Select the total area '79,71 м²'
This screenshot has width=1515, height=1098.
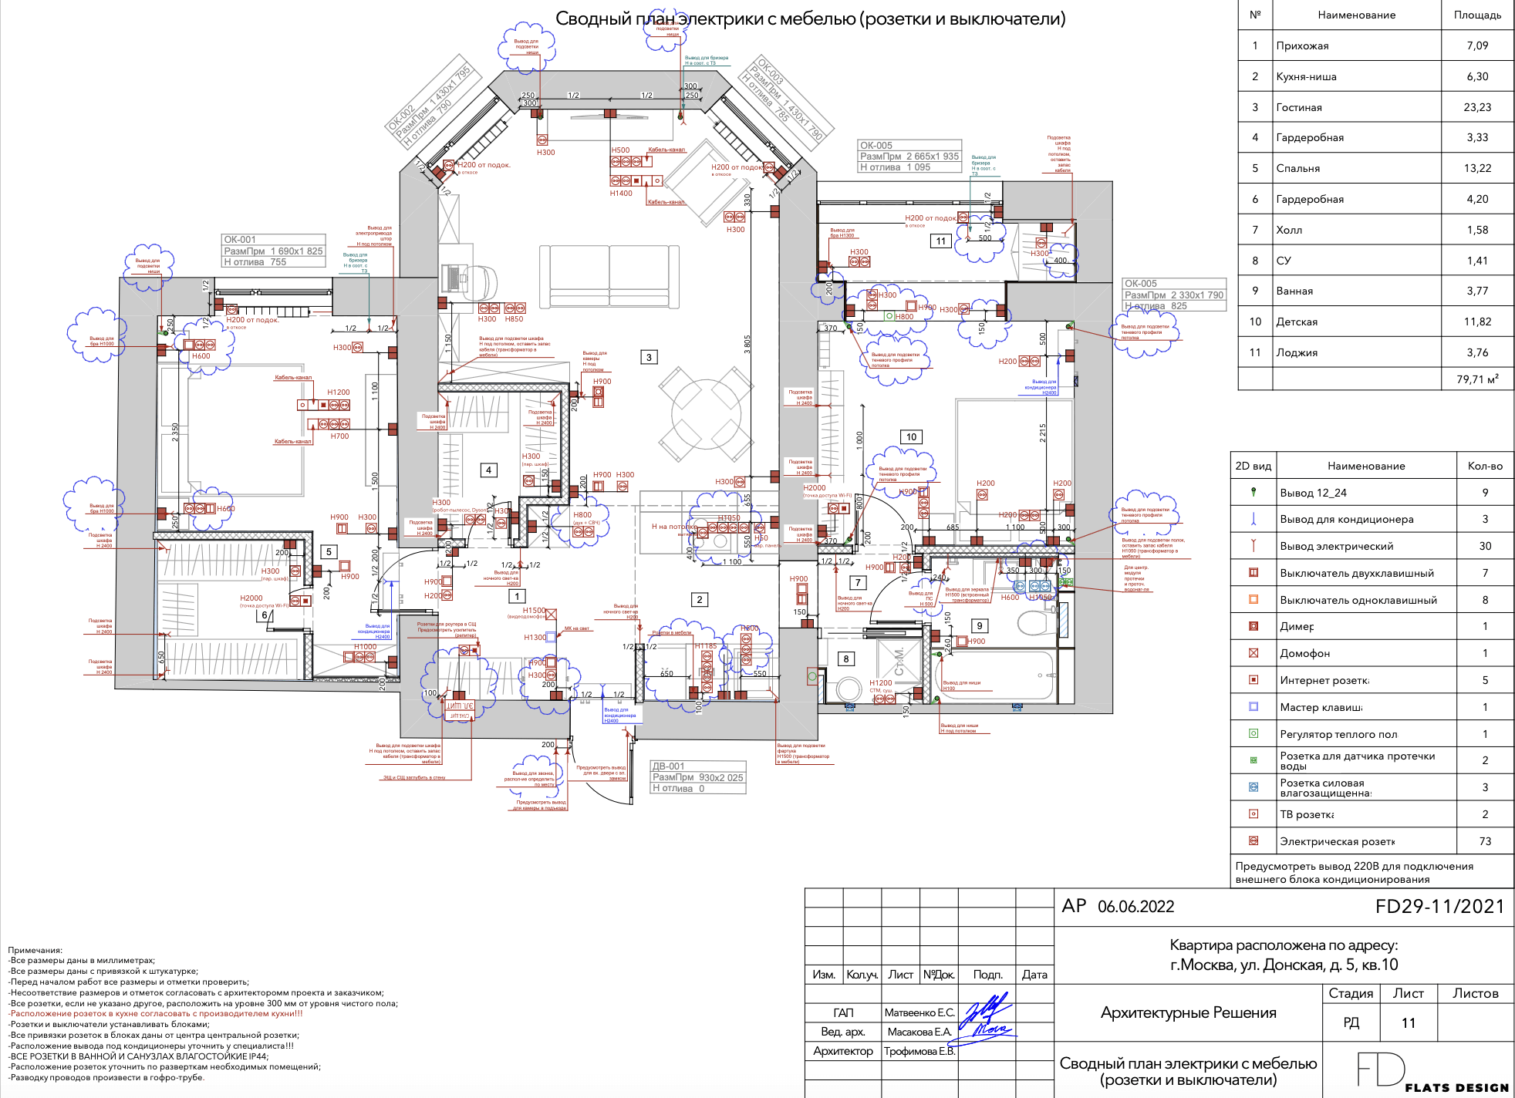1477,379
